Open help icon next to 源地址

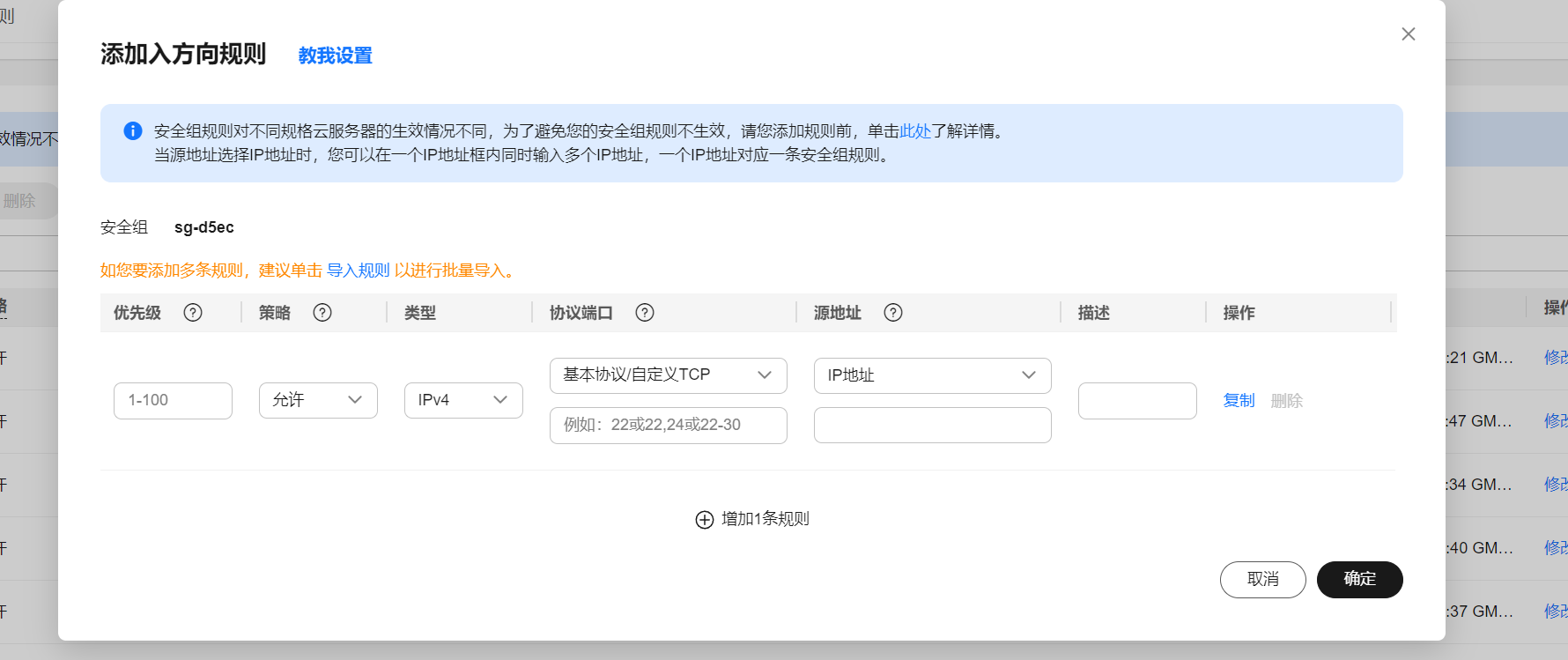(x=893, y=313)
